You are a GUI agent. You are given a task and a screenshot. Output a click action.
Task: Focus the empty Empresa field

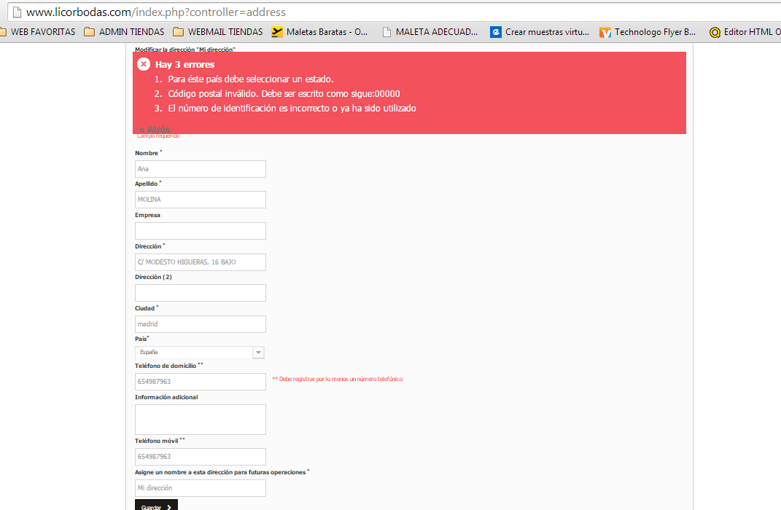[201, 231]
